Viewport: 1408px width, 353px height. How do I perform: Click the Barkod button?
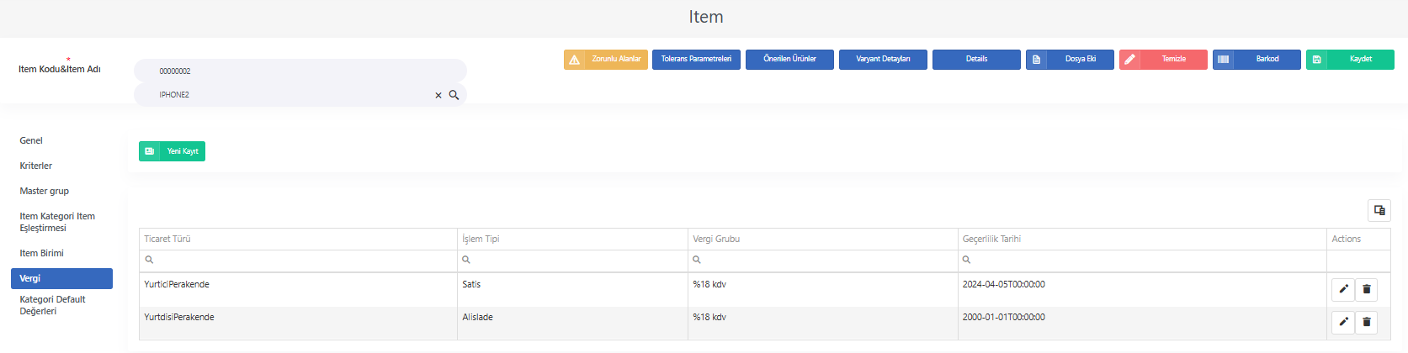pyautogui.click(x=1257, y=60)
